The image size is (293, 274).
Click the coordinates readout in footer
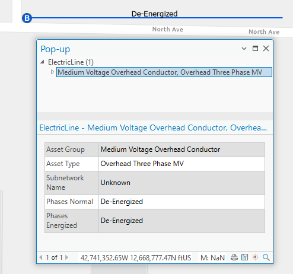click(x=136, y=257)
